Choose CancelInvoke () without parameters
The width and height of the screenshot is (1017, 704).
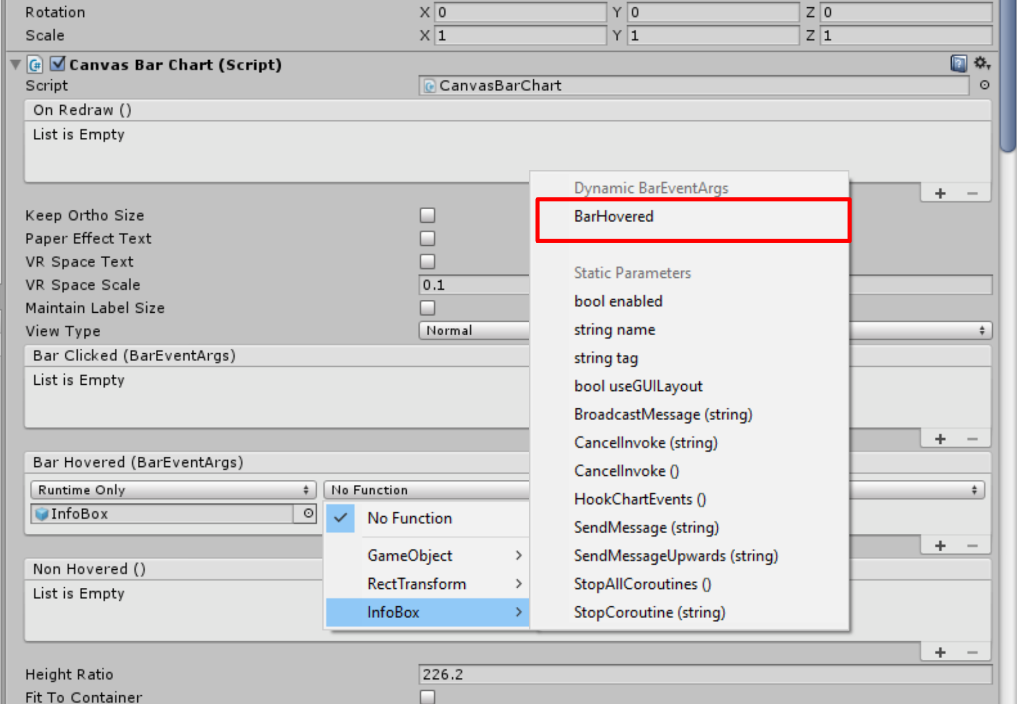point(689,471)
